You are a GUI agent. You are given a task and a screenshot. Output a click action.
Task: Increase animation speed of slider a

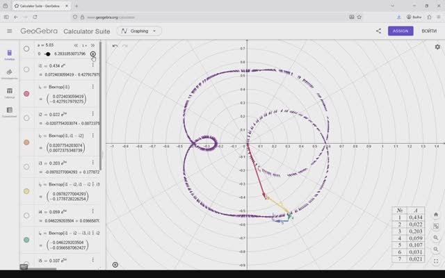pos(92,45)
